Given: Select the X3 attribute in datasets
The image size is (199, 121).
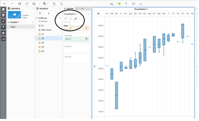Looking at the screenshot, I should [x=42, y=43].
